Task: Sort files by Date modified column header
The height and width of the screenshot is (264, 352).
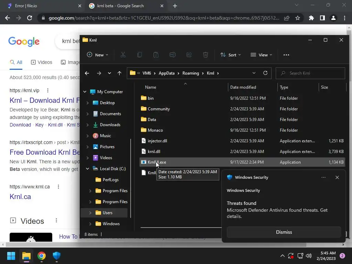Action: pyautogui.click(x=243, y=87)
